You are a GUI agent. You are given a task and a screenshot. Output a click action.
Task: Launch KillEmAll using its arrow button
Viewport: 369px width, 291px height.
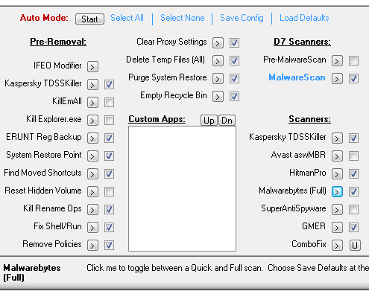click(x=92, y=103)
